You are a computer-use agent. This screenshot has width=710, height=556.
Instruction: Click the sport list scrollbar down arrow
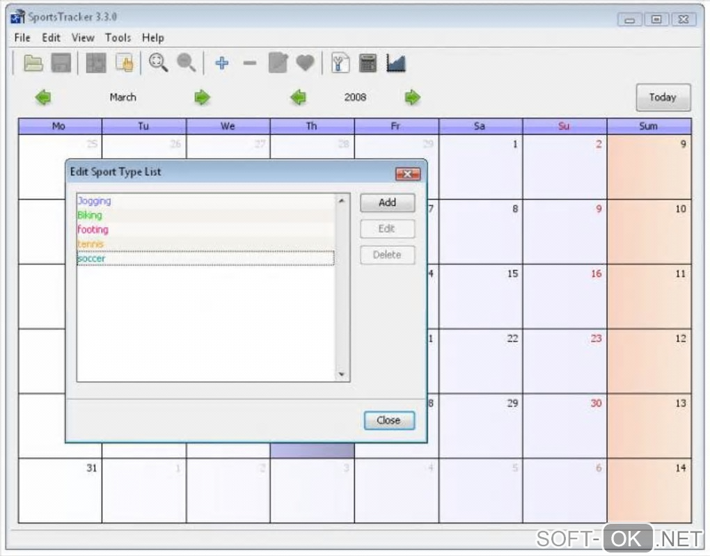[x=342, y=374]
